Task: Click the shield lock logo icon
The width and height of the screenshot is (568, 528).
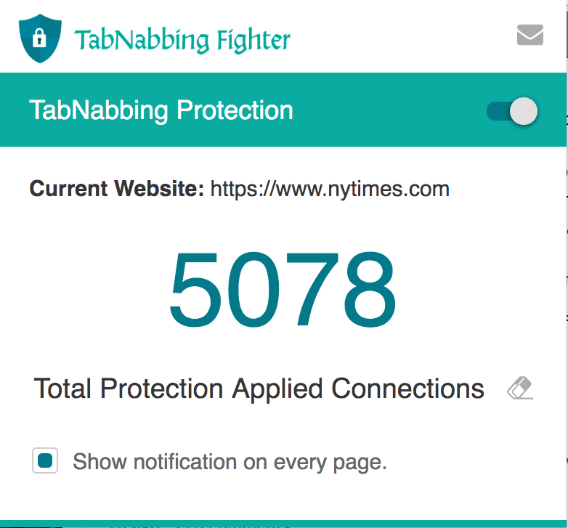Action: tap(40, 38)
